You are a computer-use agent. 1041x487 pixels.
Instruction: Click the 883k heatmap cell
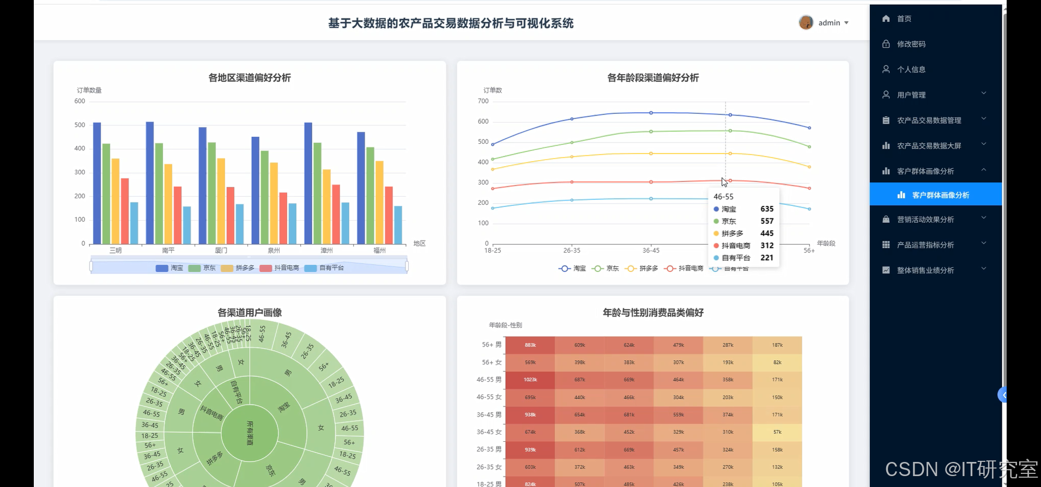coord(530,345)
